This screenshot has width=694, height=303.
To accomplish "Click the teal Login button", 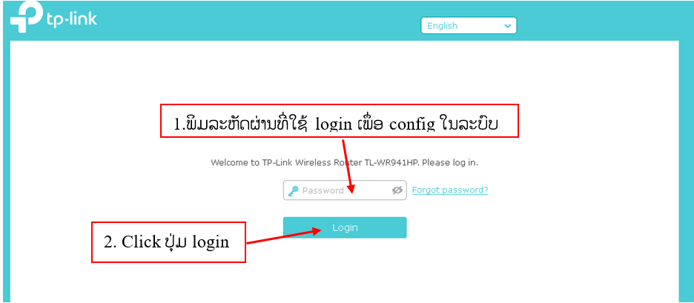I will (345, 227).
